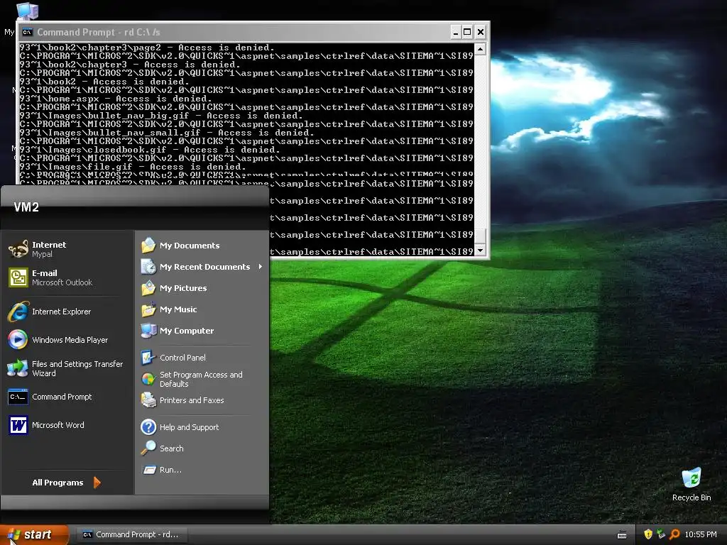Open the Search magnifier icon
Viewport: 727px width, 545px height.
pyautogui.click(x=148, y=448)
